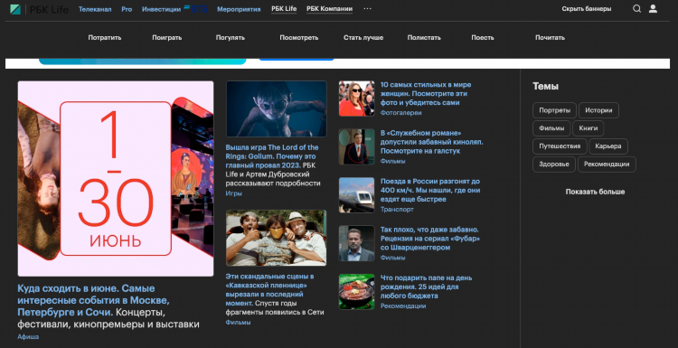Open the Gollum game article thumbnail
Viewport: 678px width, 348px height.
click(x=277, y=109)
